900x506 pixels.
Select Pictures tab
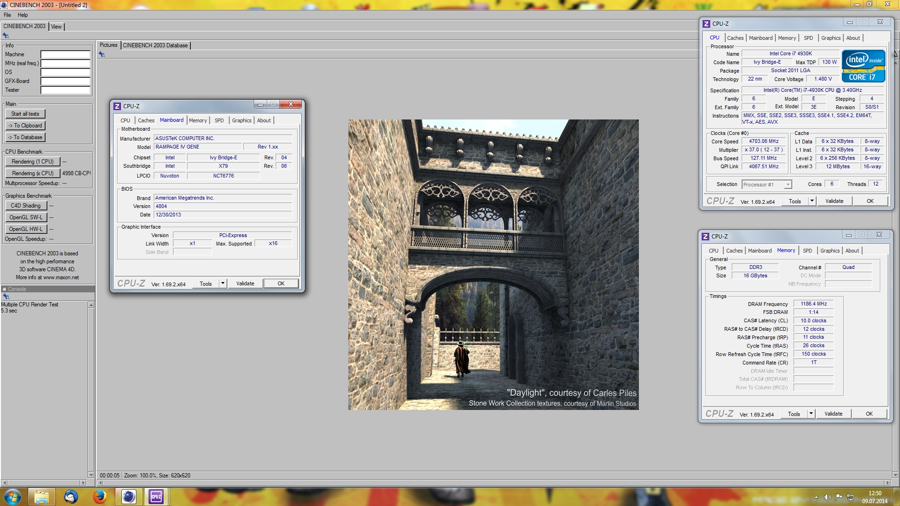(108, 45)
